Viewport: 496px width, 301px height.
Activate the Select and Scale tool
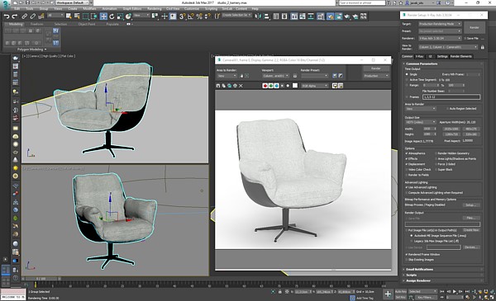(x=120, y=16)
